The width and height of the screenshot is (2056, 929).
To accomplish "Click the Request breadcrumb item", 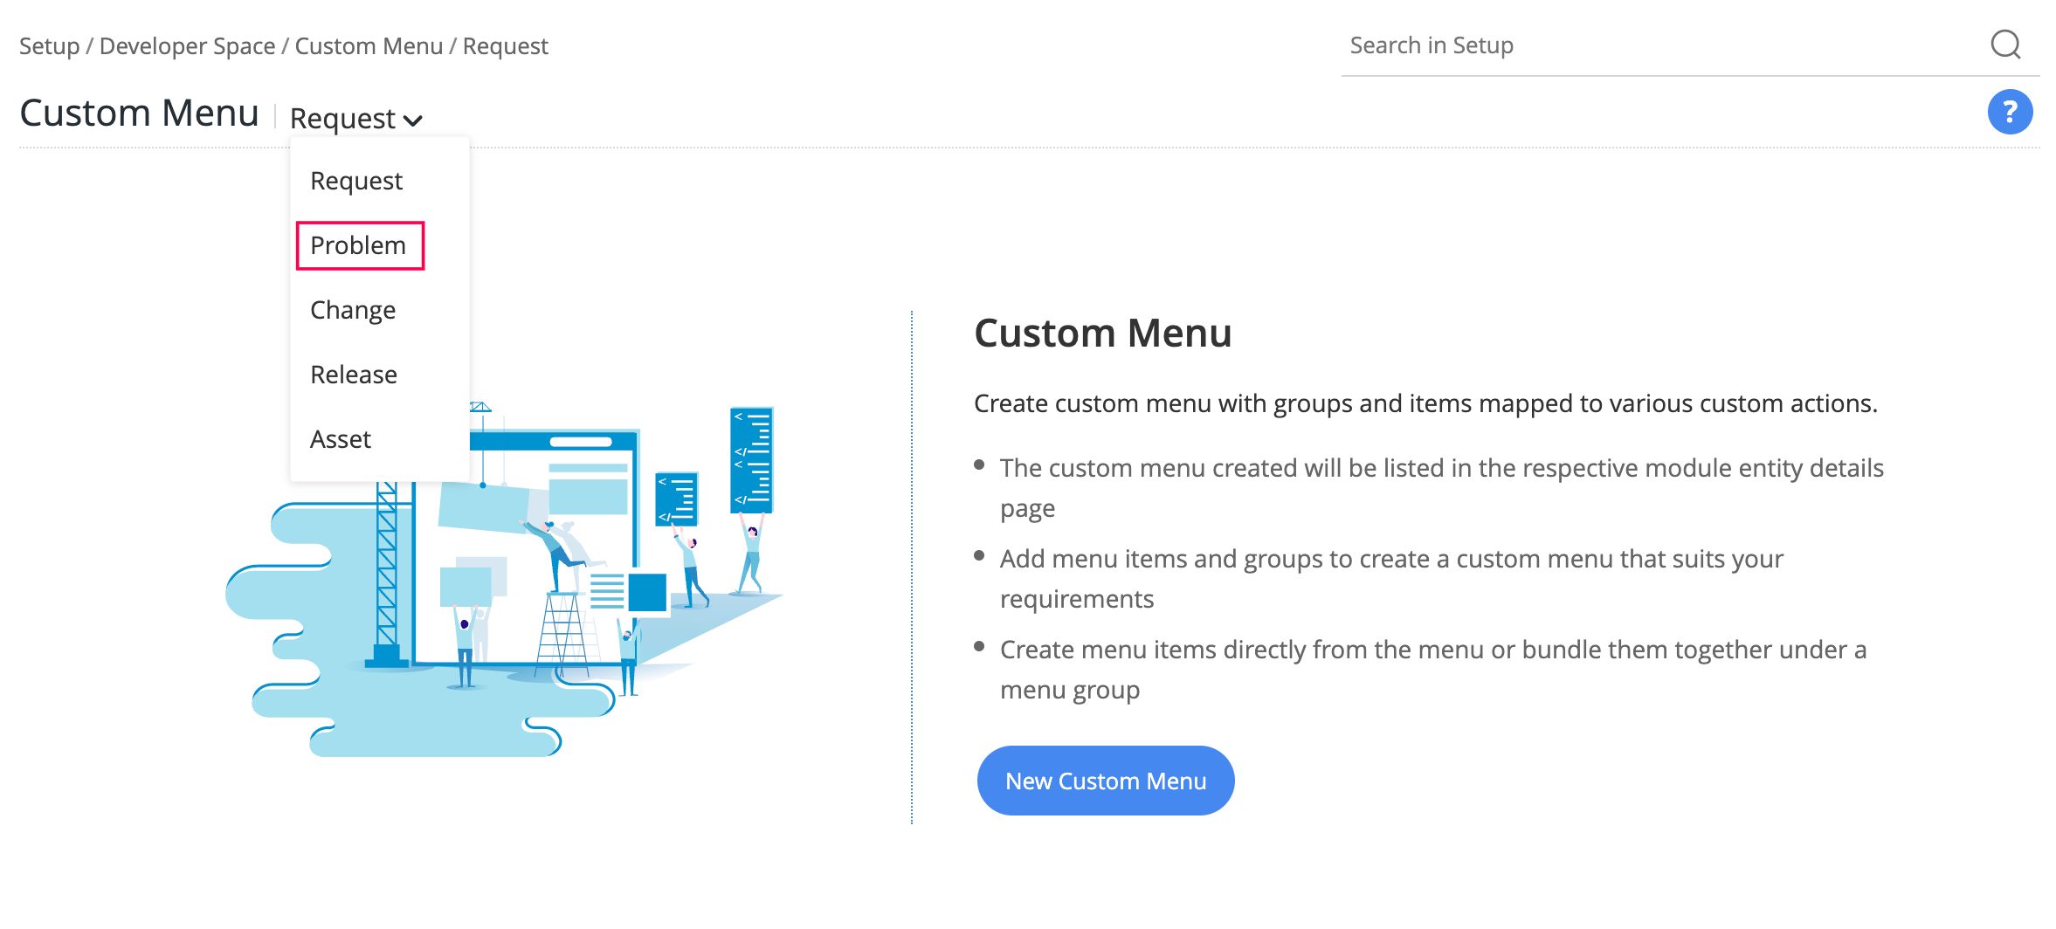I will click(505, 45).
